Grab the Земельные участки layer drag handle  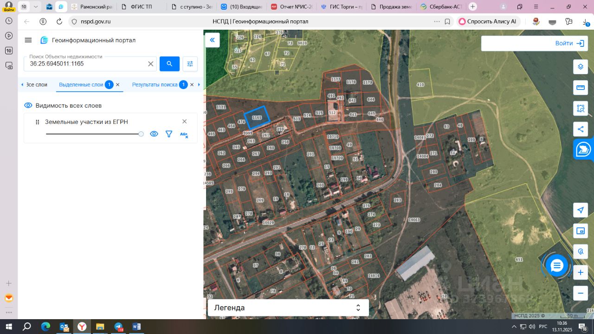(38, 122)
